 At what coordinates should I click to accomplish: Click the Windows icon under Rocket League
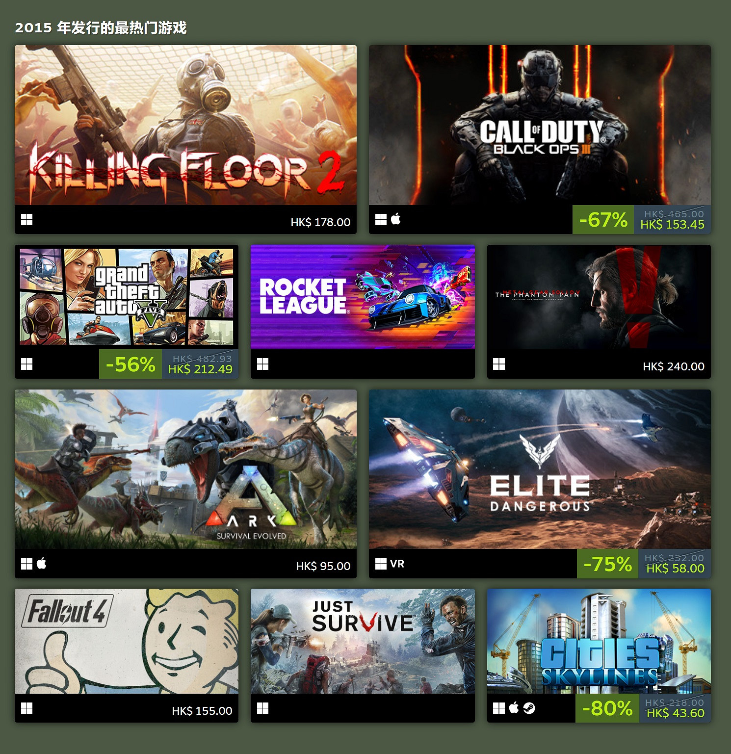(262, 364)
